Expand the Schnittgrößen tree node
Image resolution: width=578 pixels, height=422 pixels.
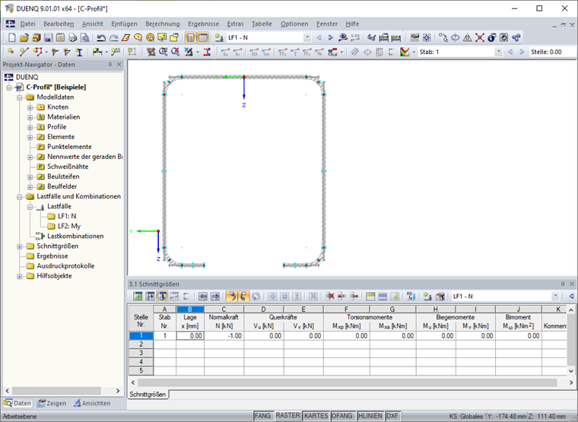(20, 246)
